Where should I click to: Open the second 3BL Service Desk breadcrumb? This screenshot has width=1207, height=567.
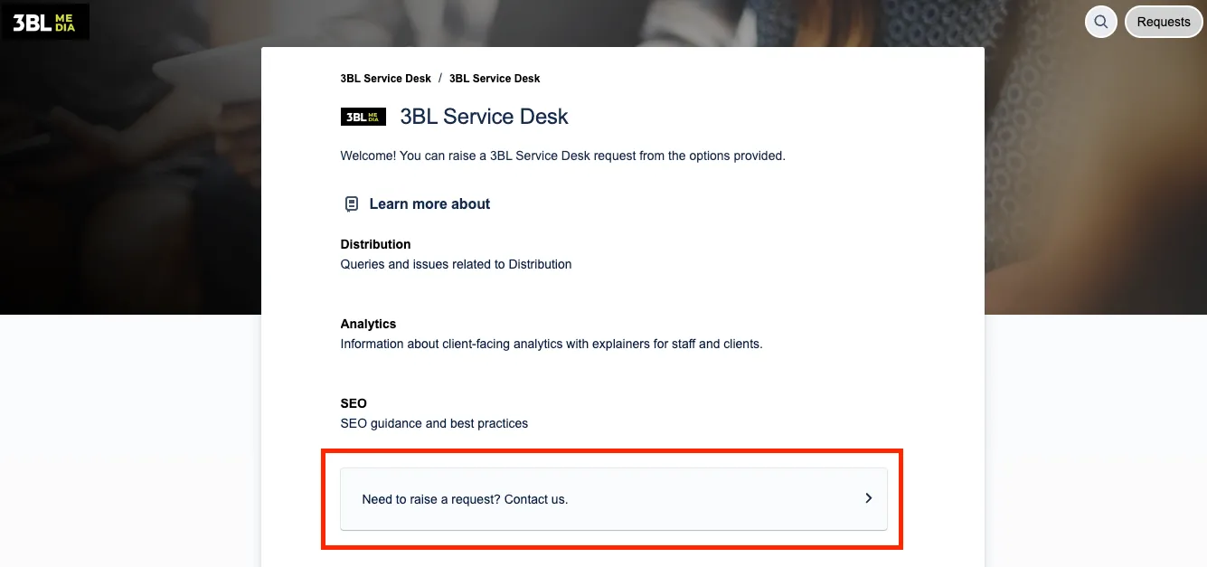495,79
